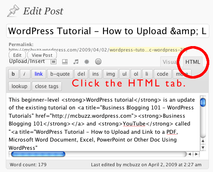Click into the post title field

click(108, 31)
